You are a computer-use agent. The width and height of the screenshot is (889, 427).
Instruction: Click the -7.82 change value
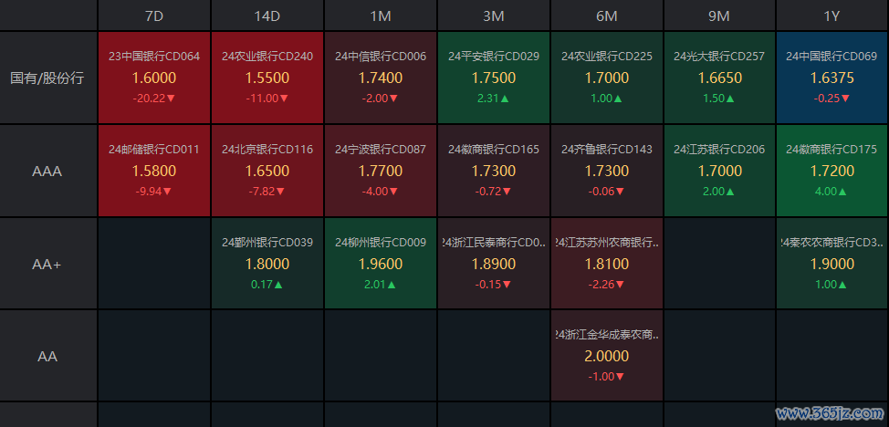[x=267, y=191]
